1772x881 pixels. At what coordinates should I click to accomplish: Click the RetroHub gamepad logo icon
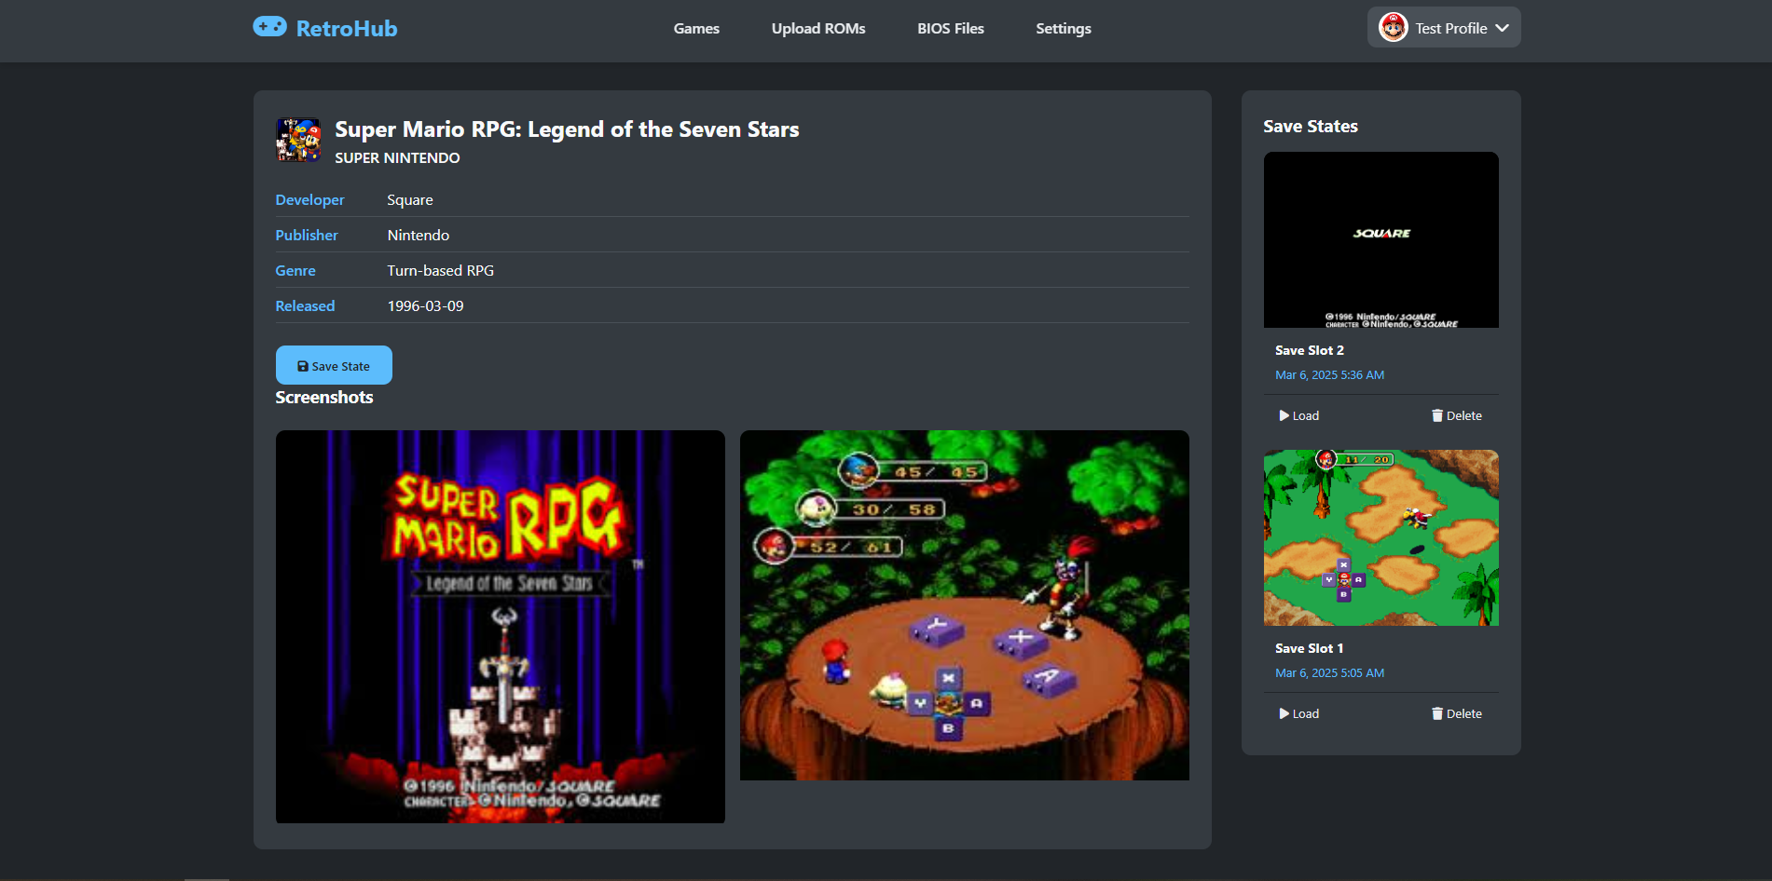tap(269, 27)
